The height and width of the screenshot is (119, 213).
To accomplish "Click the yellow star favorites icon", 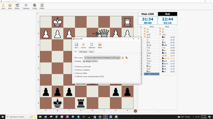I will coord(123,57).
